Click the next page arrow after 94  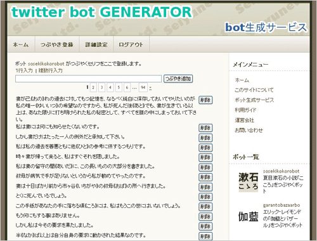tap(150, 88)
